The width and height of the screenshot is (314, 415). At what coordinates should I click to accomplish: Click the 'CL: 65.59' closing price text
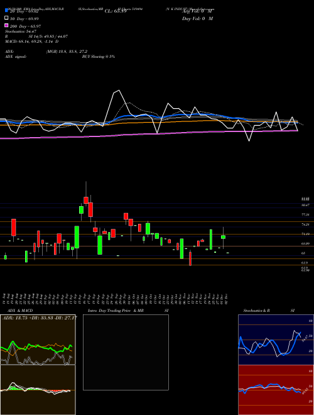pos(116,11)
